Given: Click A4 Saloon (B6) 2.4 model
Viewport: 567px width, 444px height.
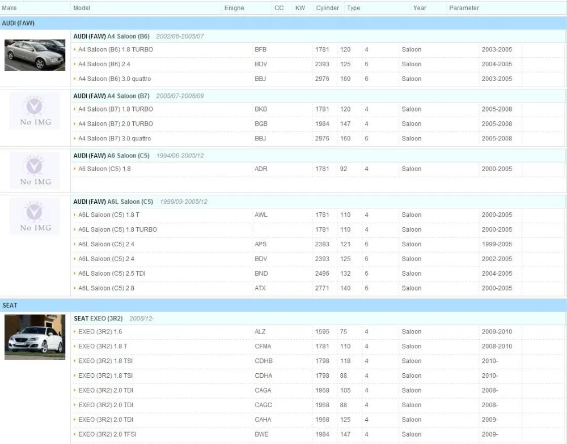Looking at the screenshot, I should 104,64.
